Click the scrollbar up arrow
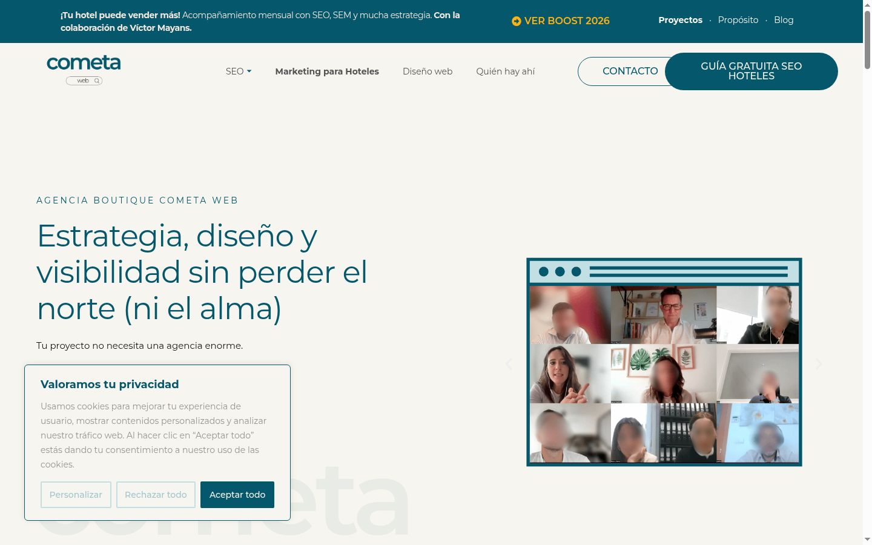 (x=867, y=5)
